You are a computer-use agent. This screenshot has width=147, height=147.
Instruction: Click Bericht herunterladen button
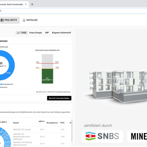[x=59, y=98]
